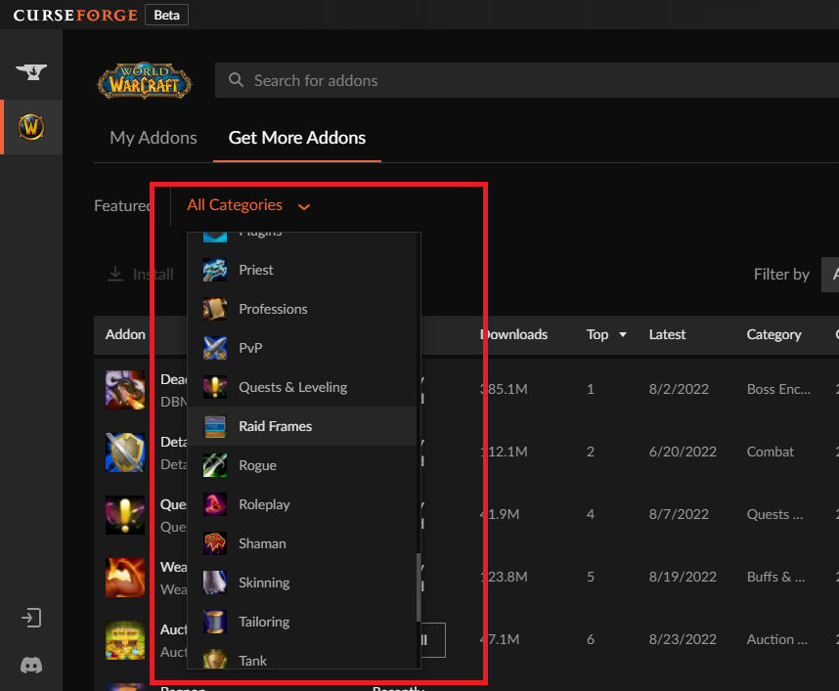The width and height of the screenshot is (839, 691).
Task: Open the Details addon shield thumbnail
Action: (x=125, y=453)
